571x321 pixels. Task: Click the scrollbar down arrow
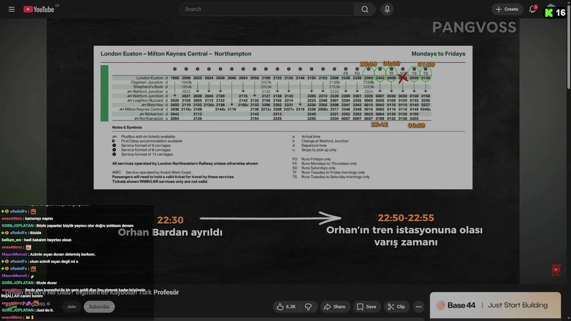[568, 318]
